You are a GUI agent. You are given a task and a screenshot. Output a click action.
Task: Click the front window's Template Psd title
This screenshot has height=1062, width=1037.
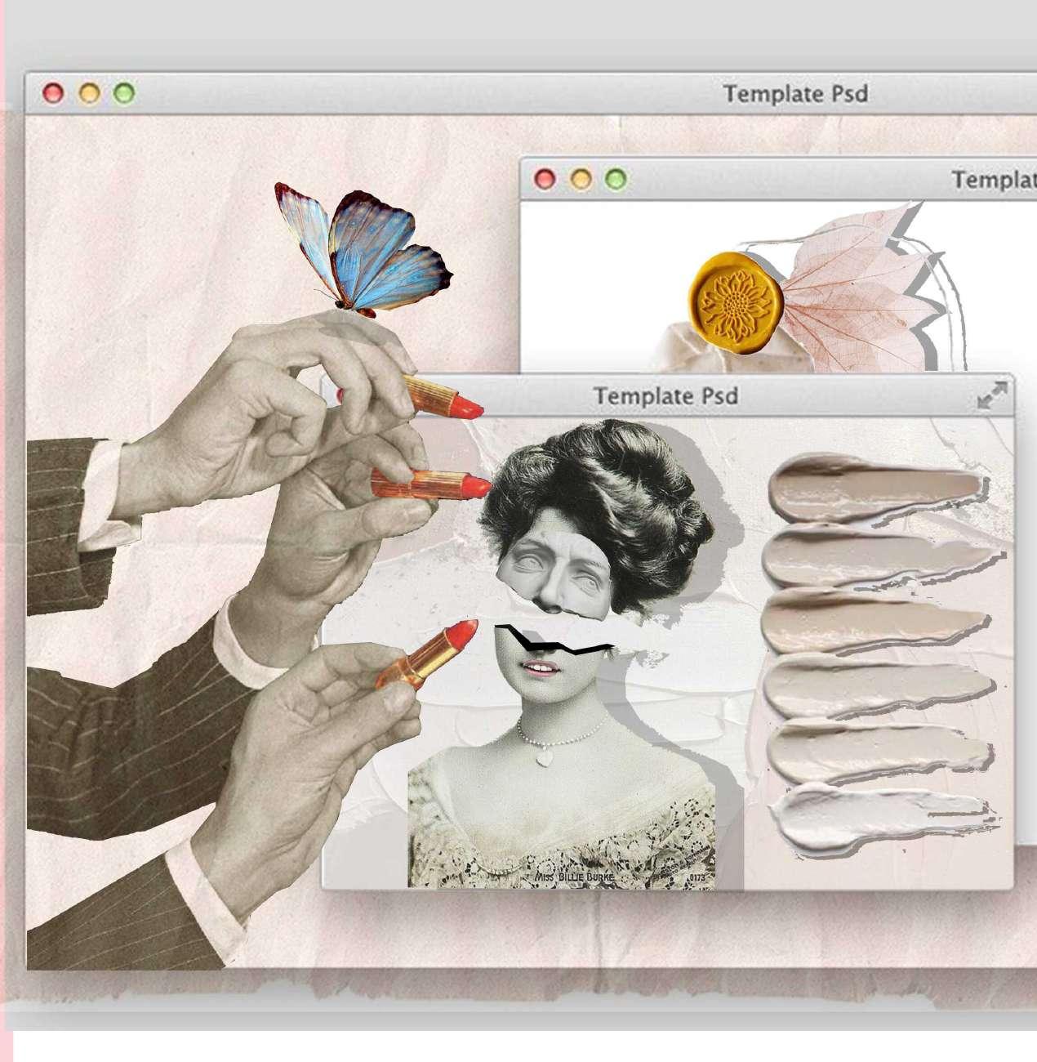tap(666, 396)
